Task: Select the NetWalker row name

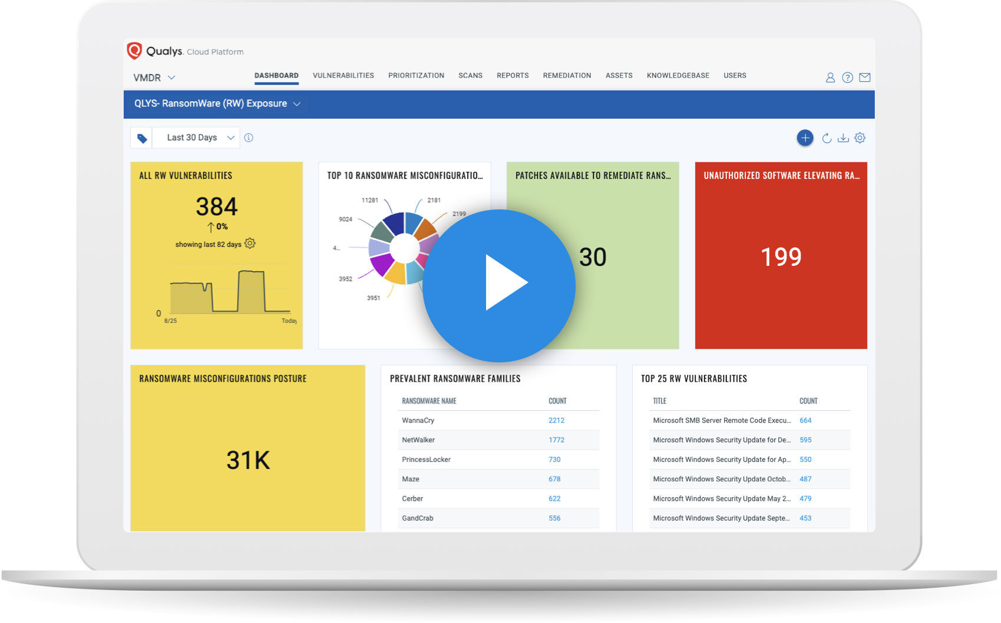Action: 418,440
